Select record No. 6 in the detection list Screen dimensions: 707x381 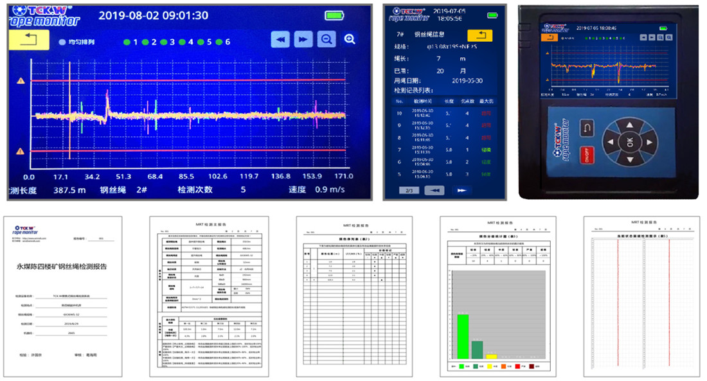point(444,162)
